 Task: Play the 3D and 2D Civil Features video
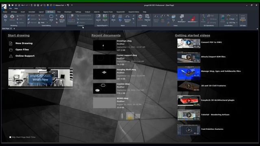coord(188,86)
